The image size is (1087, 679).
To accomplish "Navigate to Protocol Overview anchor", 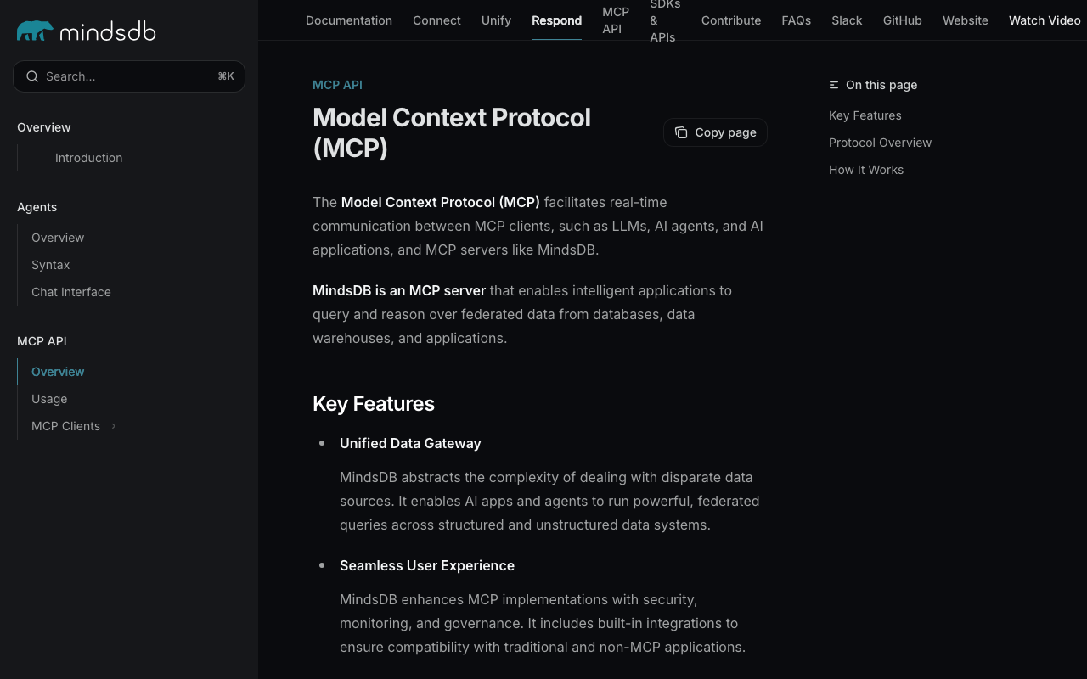I will [x=880, y=143].
